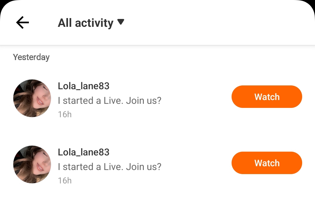Open the Lola_lane83 username in the first notification
This screenshot has width=315, height=212.
pos(83,86)
